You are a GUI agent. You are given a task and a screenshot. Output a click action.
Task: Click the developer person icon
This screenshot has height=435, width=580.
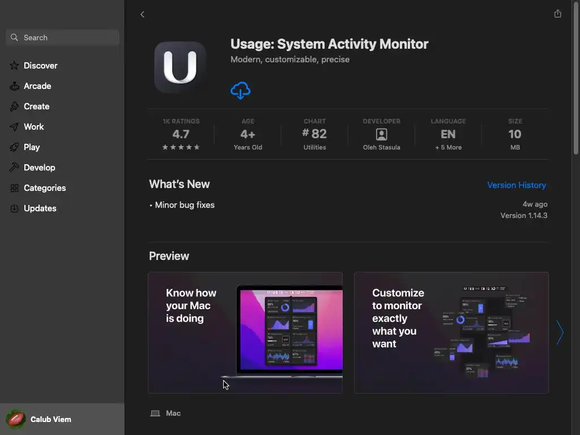(x=381, y=134)
